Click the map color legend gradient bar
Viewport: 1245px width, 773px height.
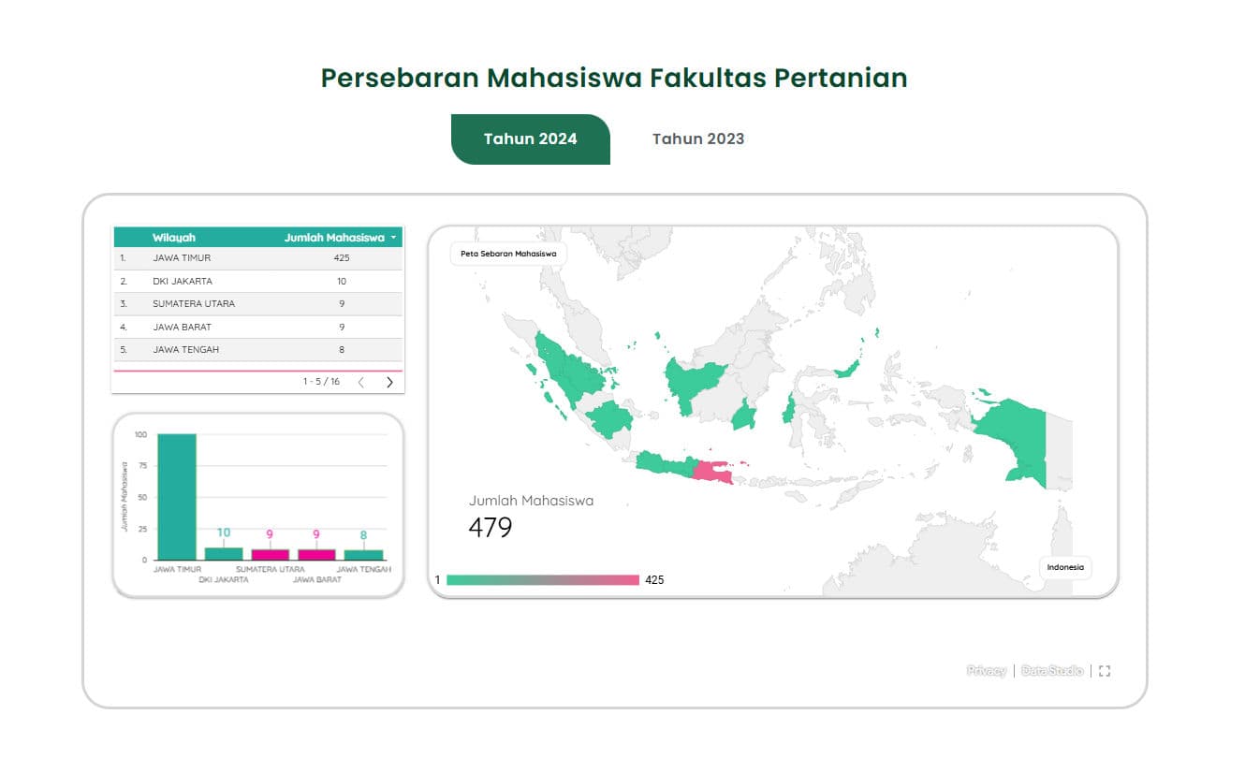pos(543,580)
